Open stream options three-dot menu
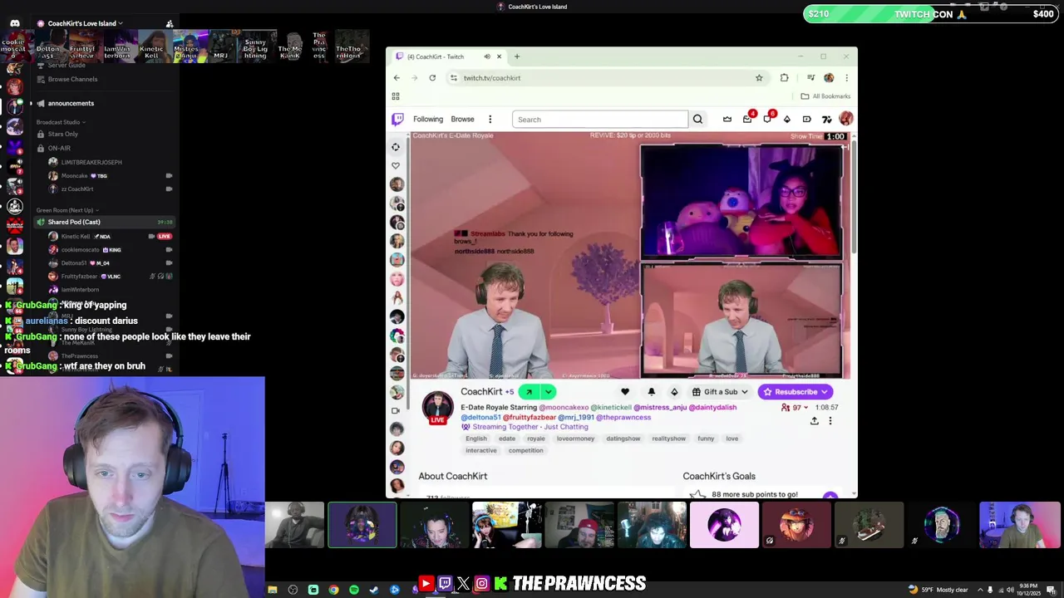The height and width of the screenshot is (598, 1064). [830, 421]
